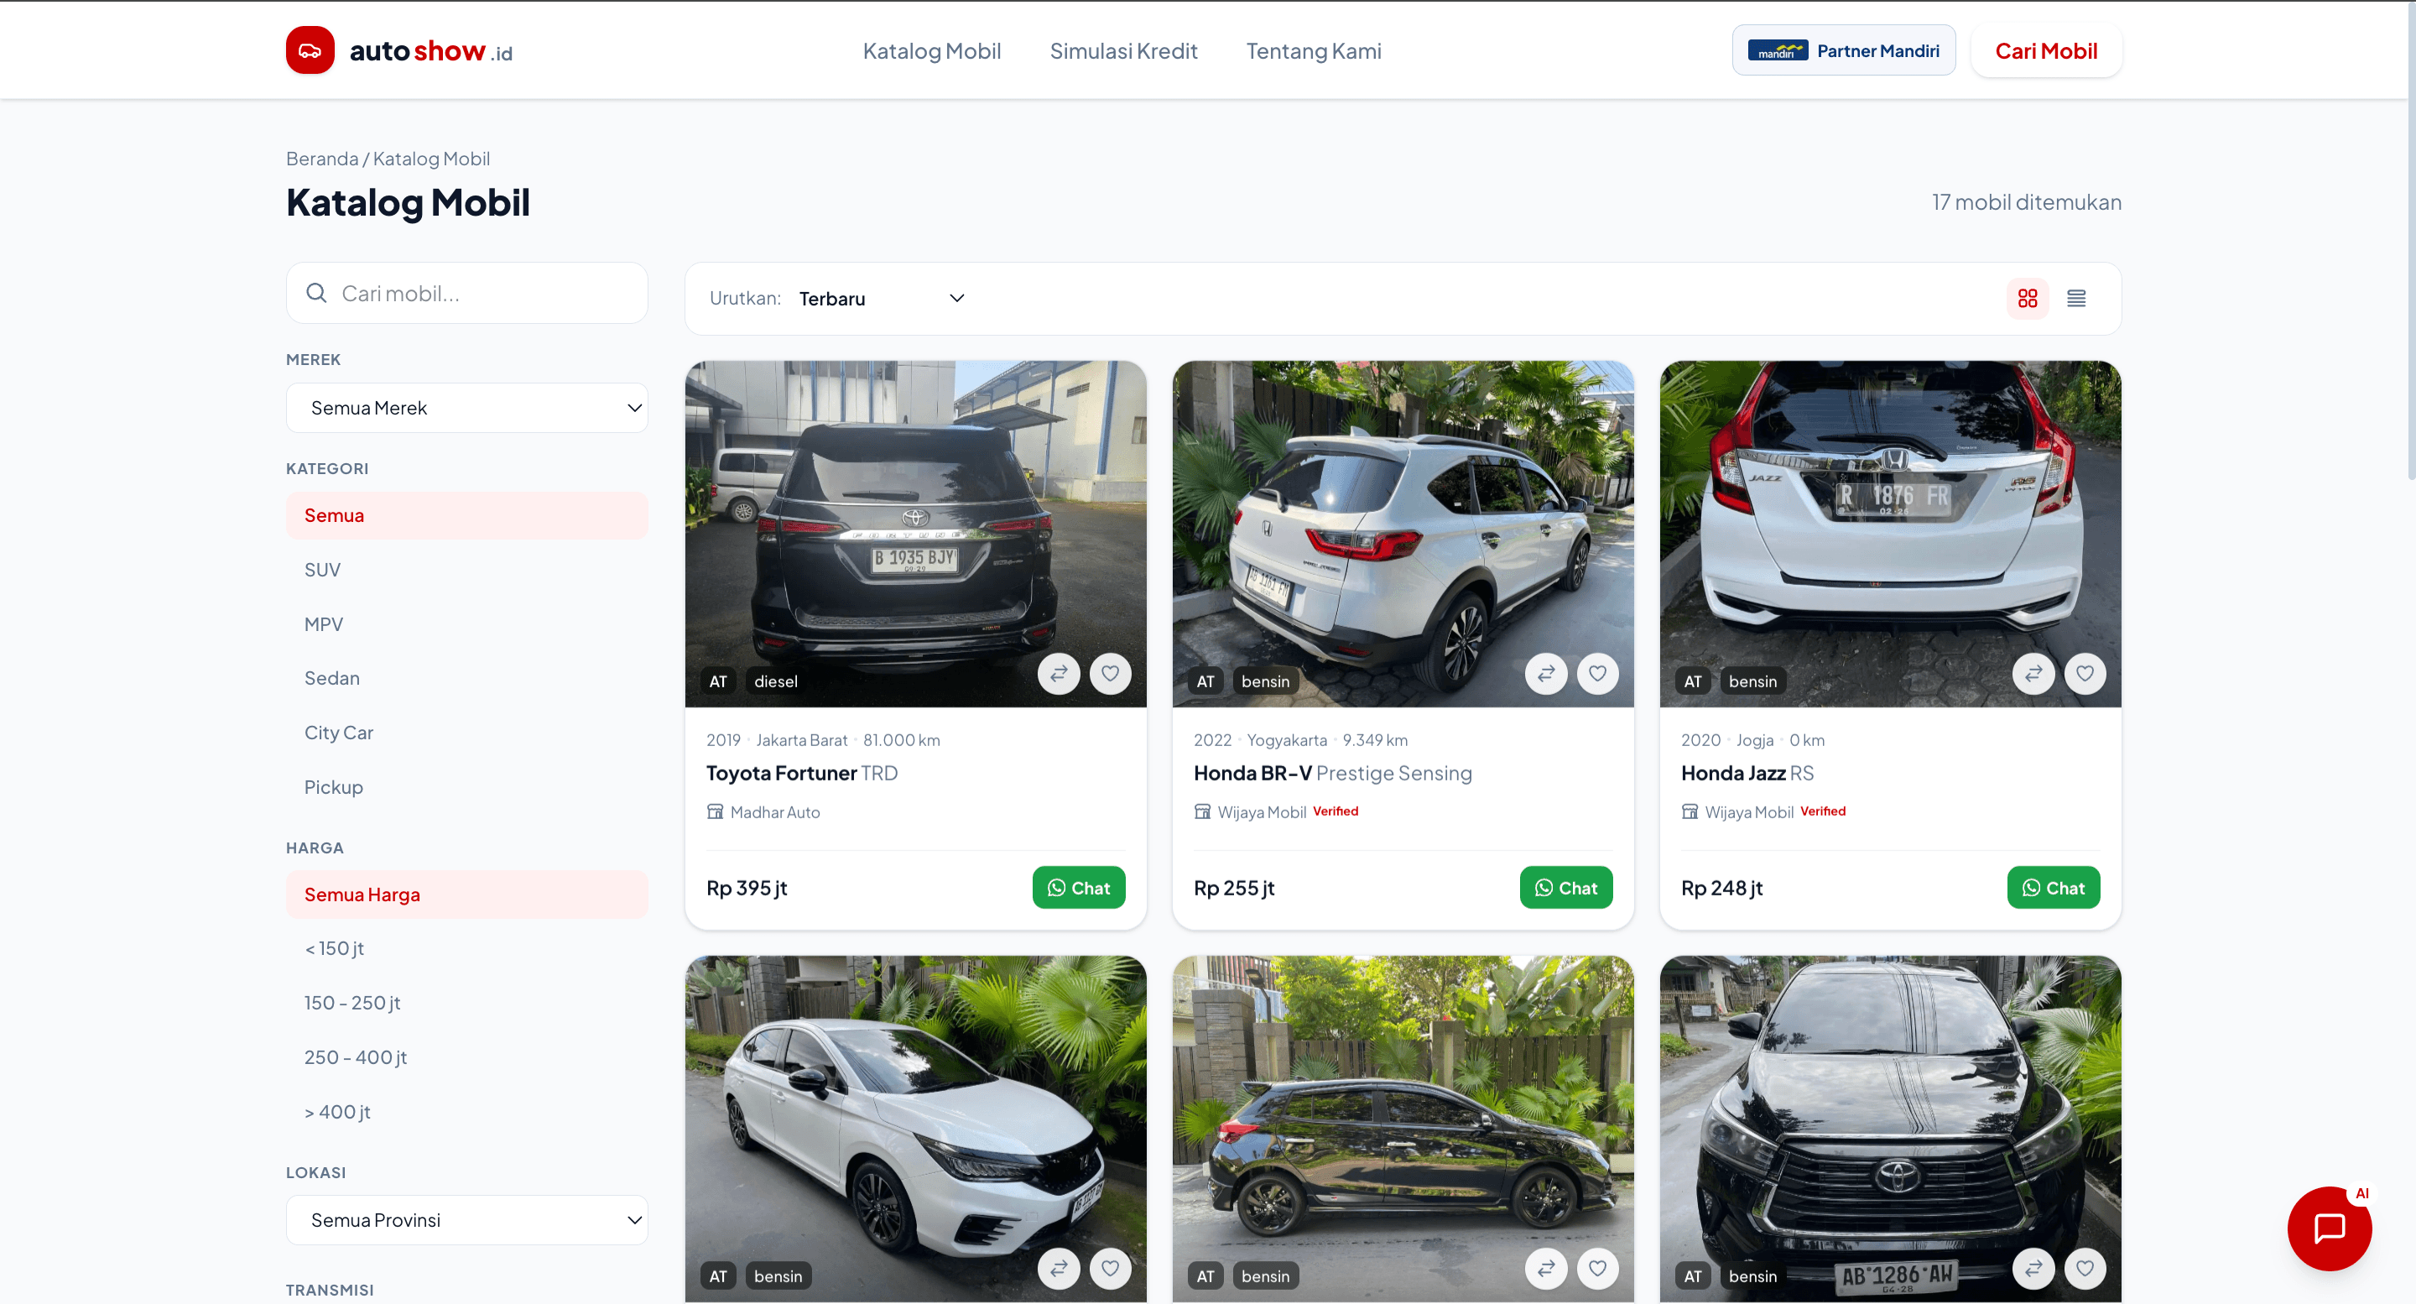2416x1304 pixels.
Task: Filter price 250 - 400 jt
Action: (x=467, y=1057)
